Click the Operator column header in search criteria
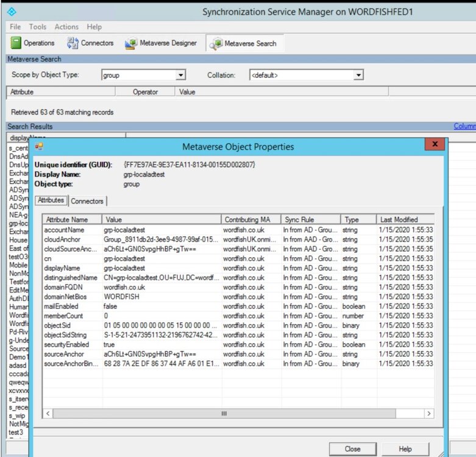The height and width of the screenshot is (457, 476). (146, 91)
